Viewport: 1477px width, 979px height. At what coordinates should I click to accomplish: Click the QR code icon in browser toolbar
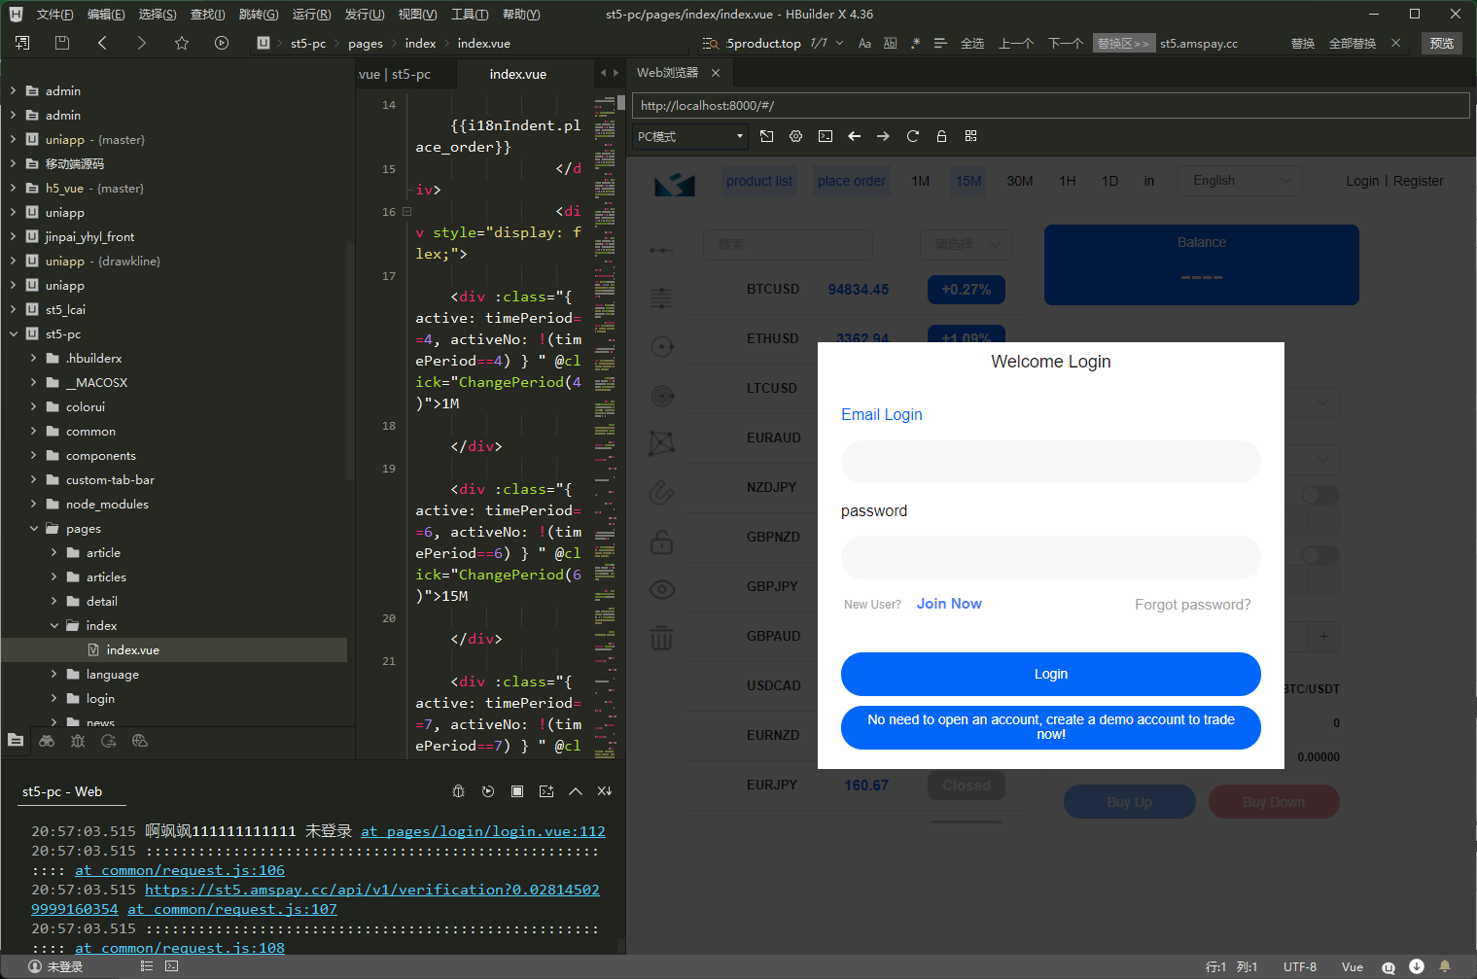pos(970,136)
